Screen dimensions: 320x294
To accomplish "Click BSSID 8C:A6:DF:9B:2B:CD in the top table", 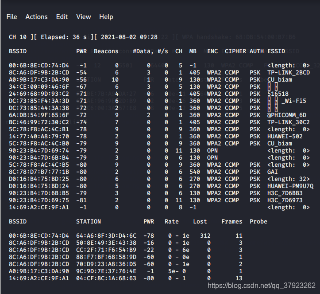I will pos(39,73).
